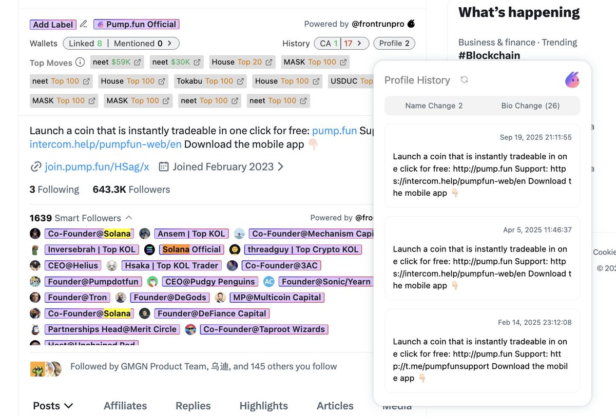Switch to the Articles tab

tap(335, 406)
